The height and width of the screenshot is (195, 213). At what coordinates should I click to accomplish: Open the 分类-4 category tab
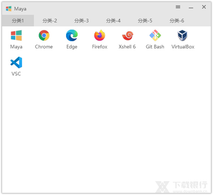(x=113, y=21)
